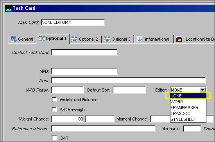Click the Task Card name field

coord(73,22)
